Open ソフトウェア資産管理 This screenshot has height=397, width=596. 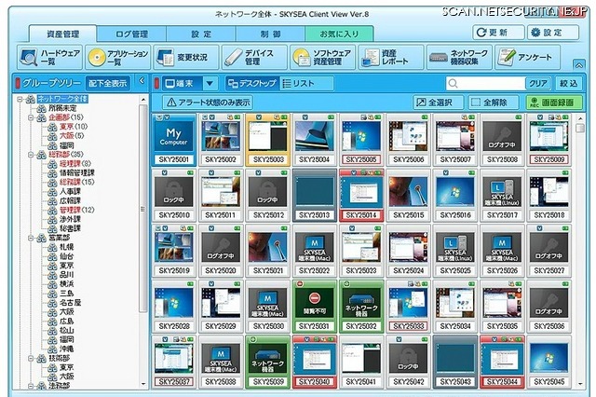tap(323, 58)
